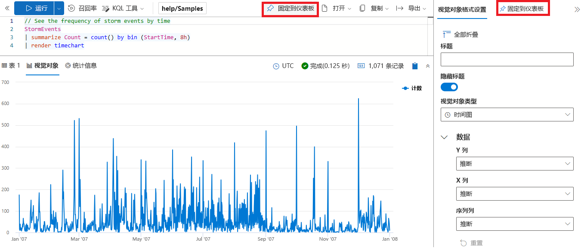The image size is (581, 248).
Task: Collapse left pane with double chevron icon
Action: pos(7,8)
